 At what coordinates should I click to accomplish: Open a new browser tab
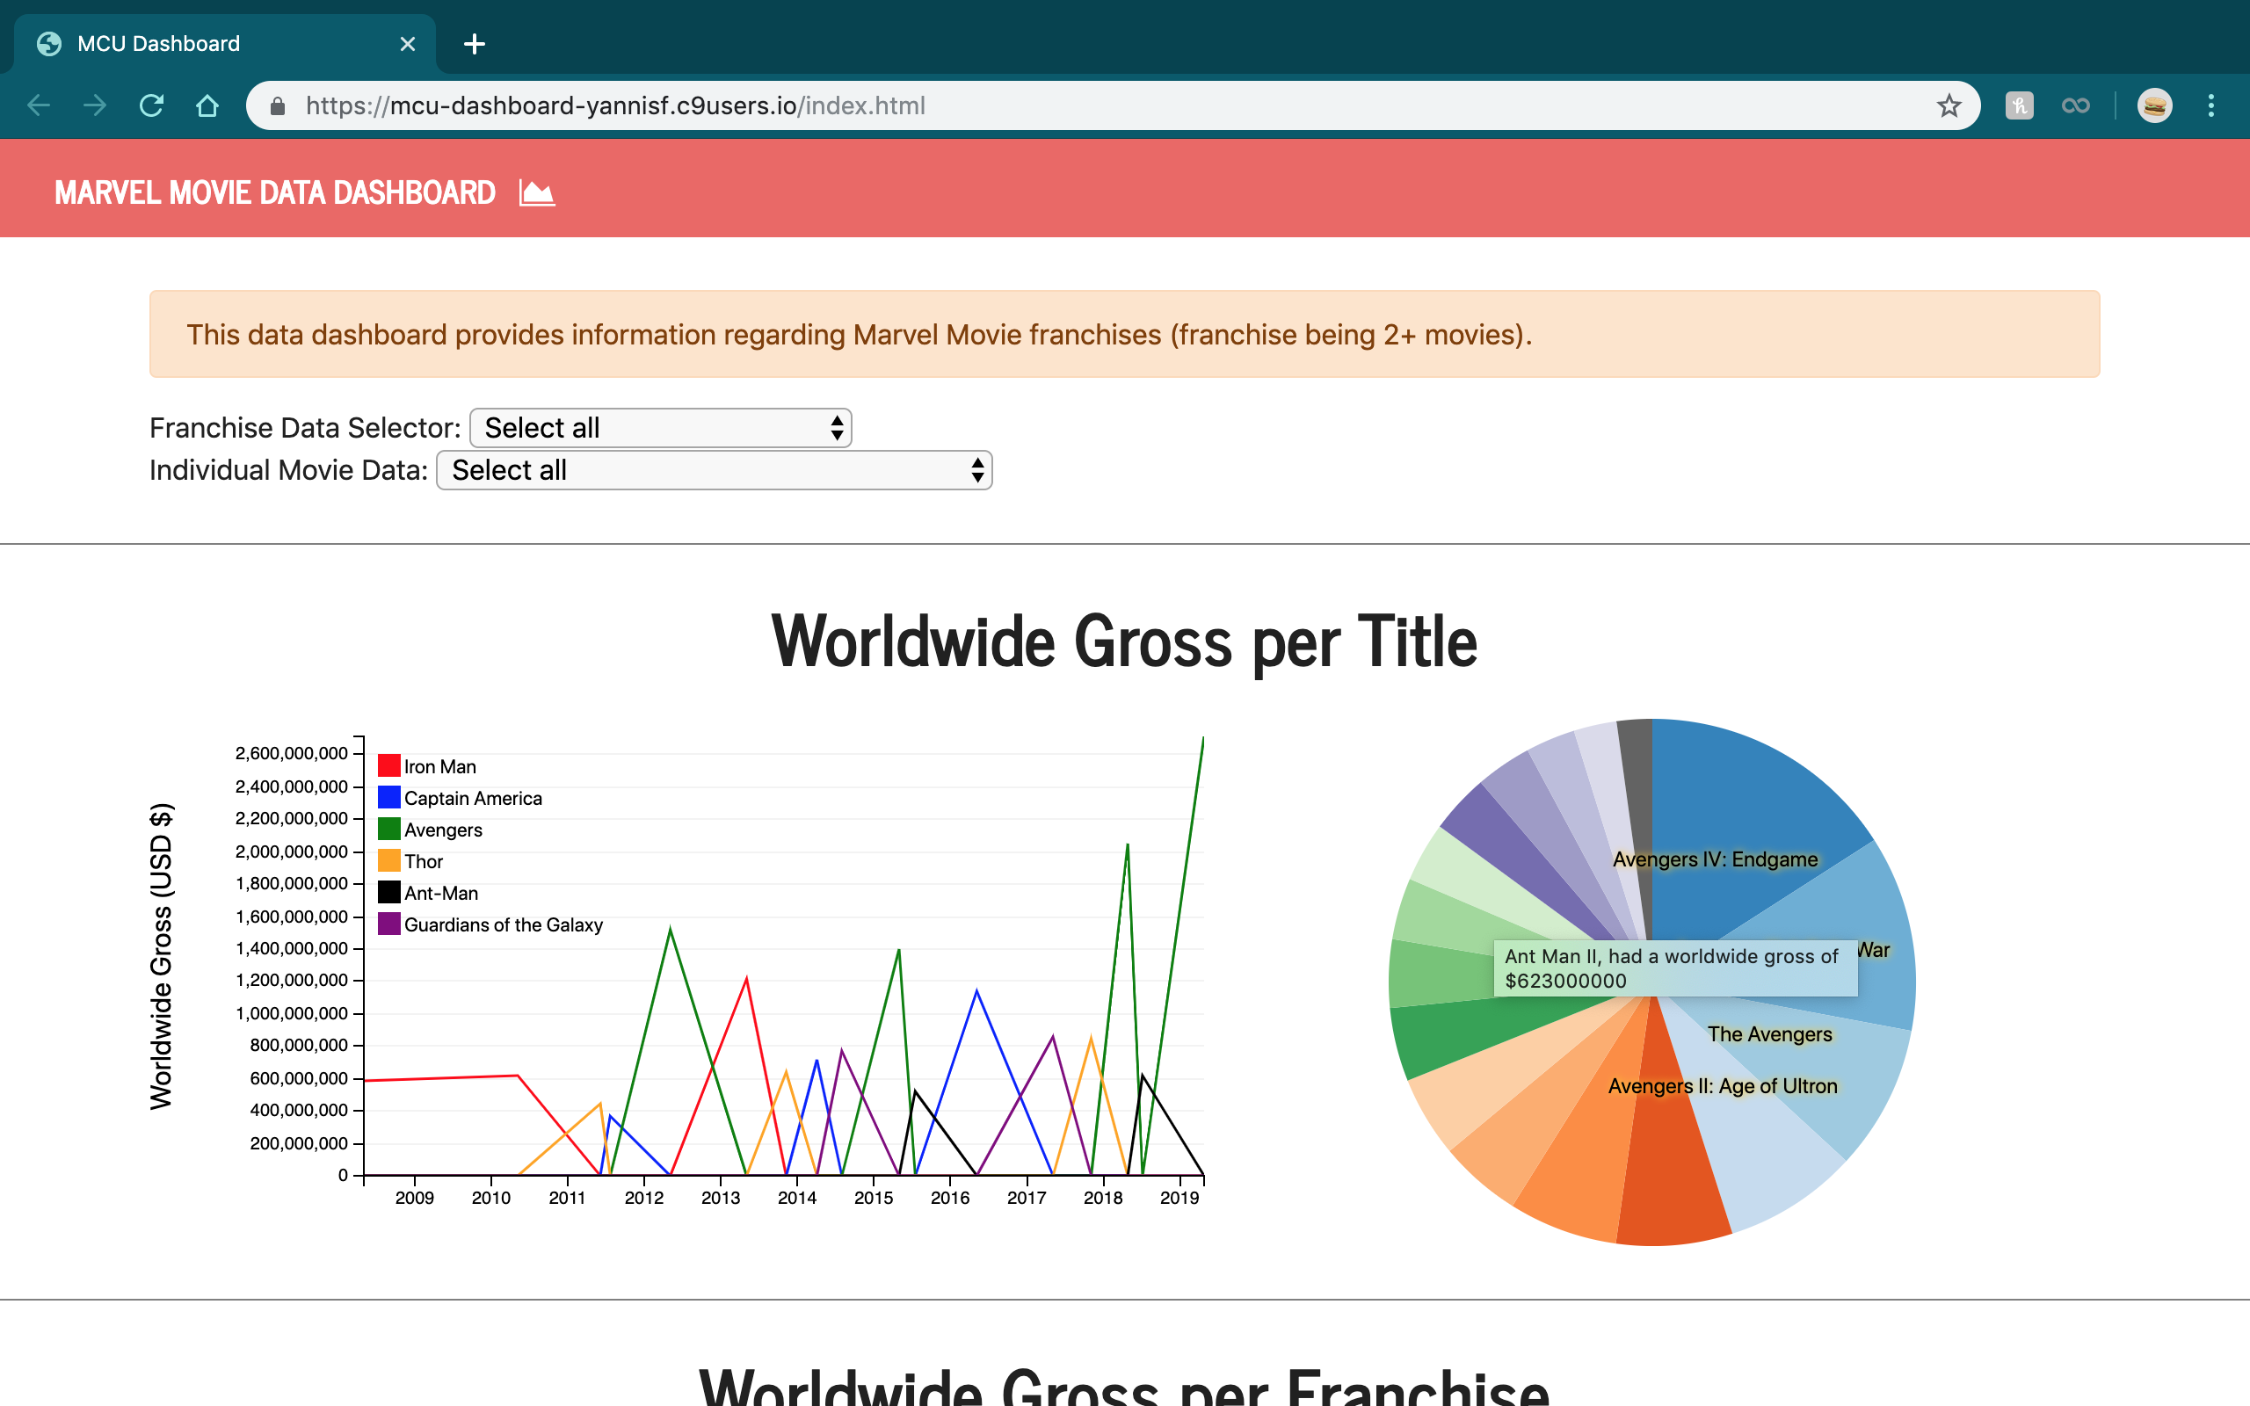475,43
